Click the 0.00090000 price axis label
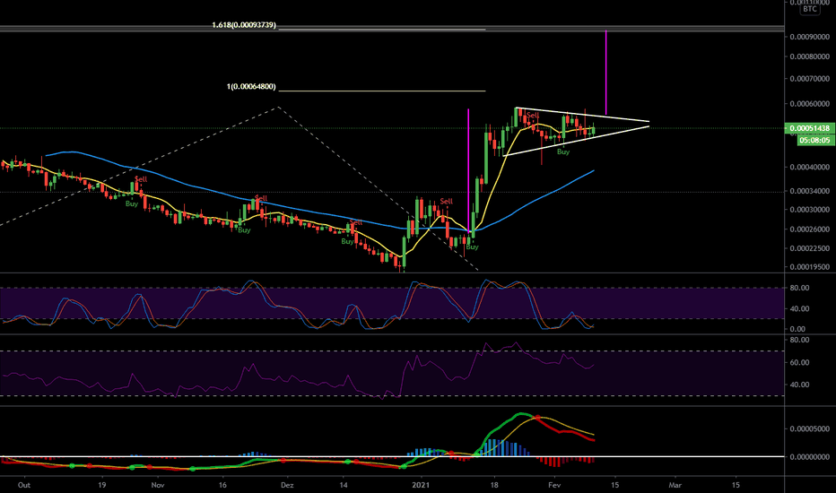This screenshot has height=493, width=836. click(809, 37)
